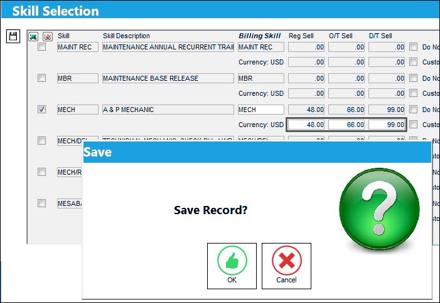
Task: Click MECH currency O/T Sell 66.00 field
Action: click(346, 125)
